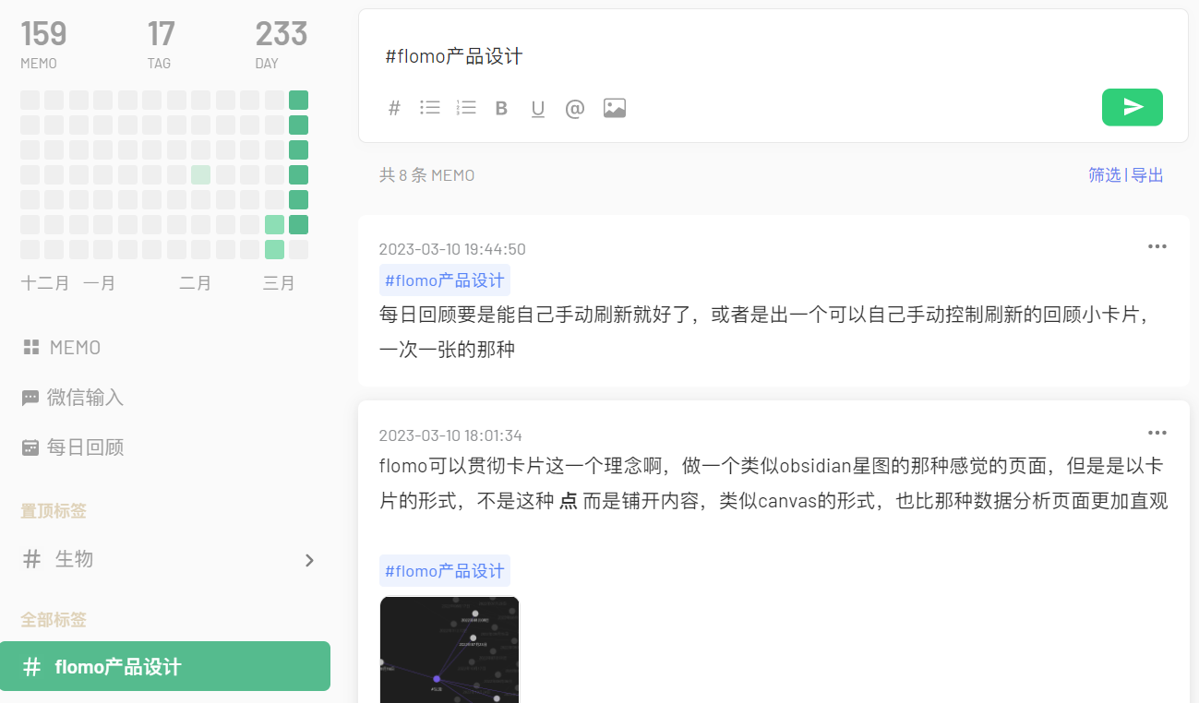Insert an @ mention in the editor

575,109
